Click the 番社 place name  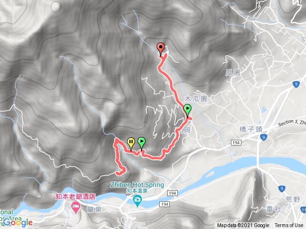click(274, 209)
